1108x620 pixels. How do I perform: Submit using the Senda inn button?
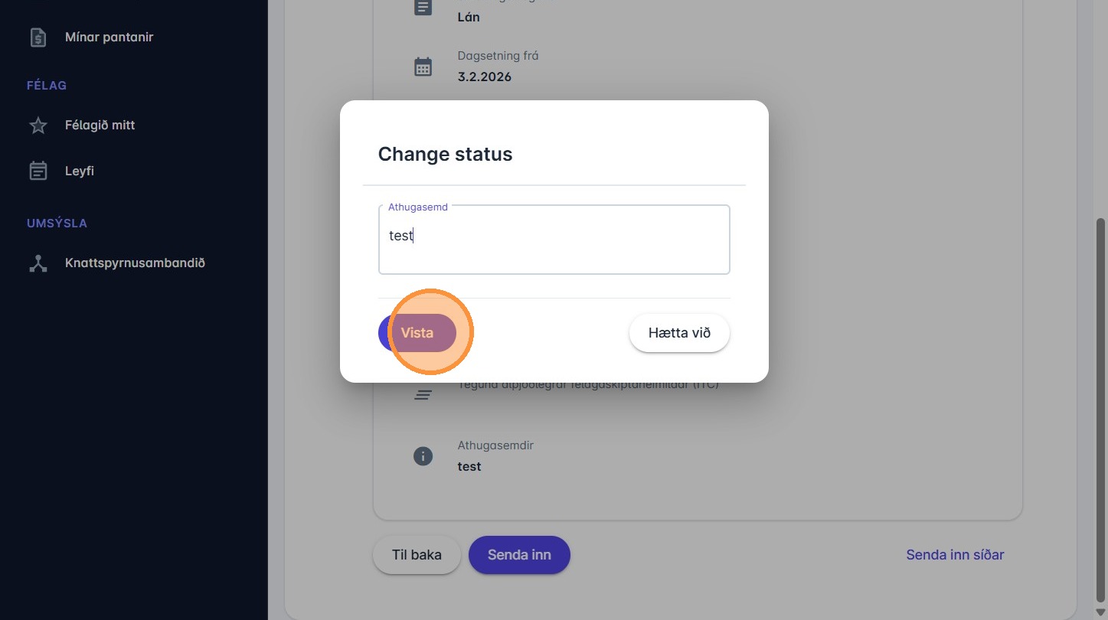[x=519, y=555]
